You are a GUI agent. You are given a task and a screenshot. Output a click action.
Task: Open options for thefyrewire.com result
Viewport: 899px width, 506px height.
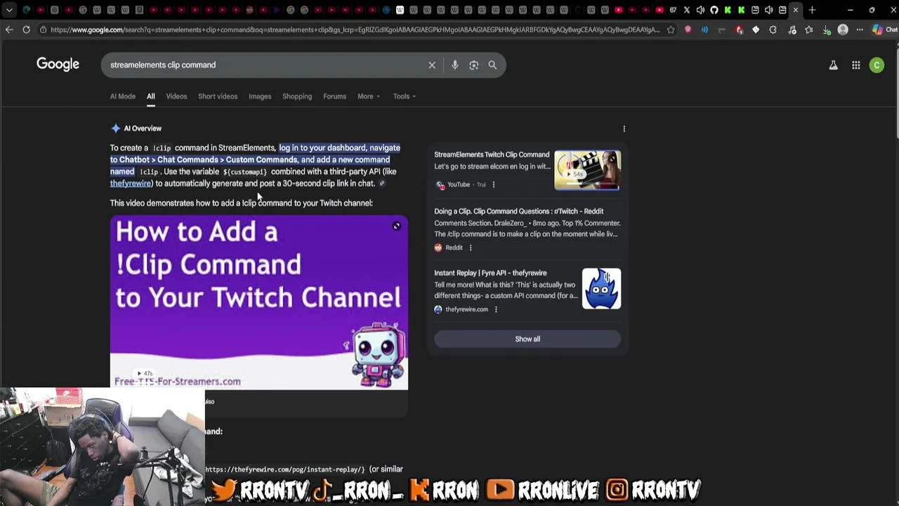(x=496, y=309)
